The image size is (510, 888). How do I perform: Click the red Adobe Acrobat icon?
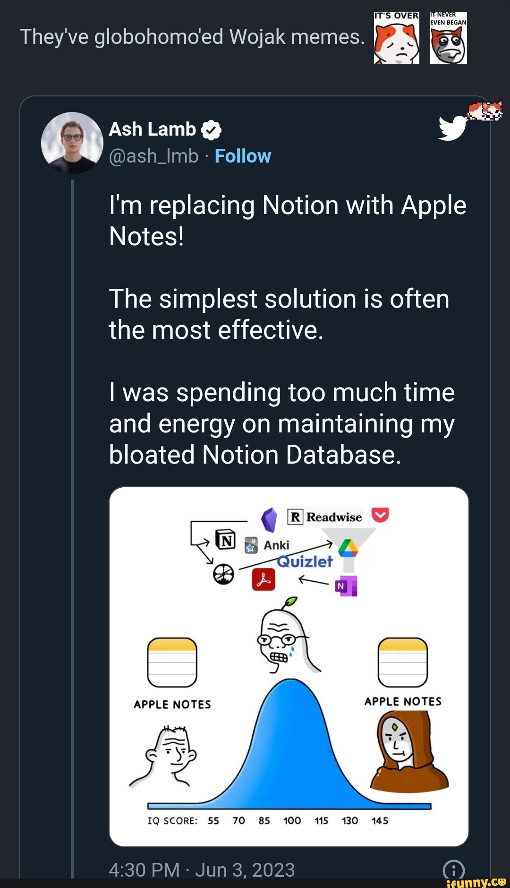tap(263, 579)
